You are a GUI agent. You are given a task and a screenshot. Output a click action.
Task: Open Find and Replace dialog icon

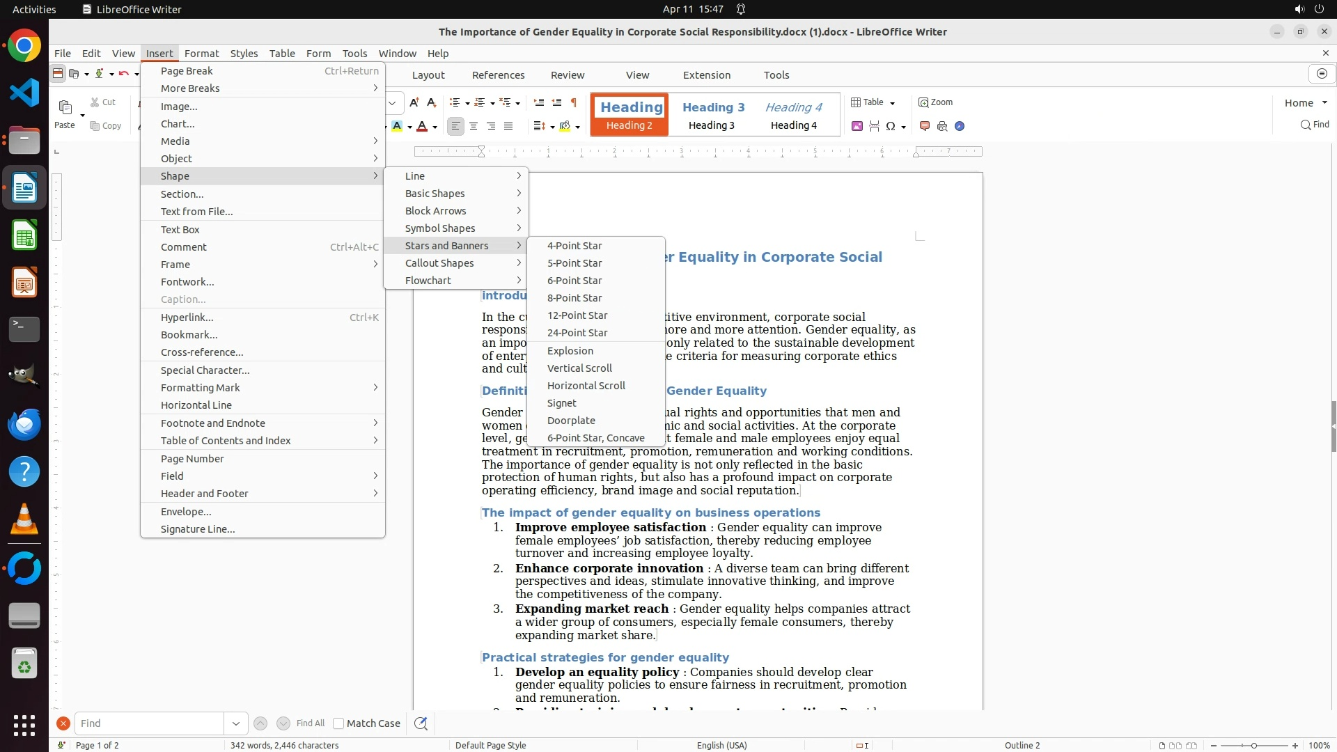point(421,723)
